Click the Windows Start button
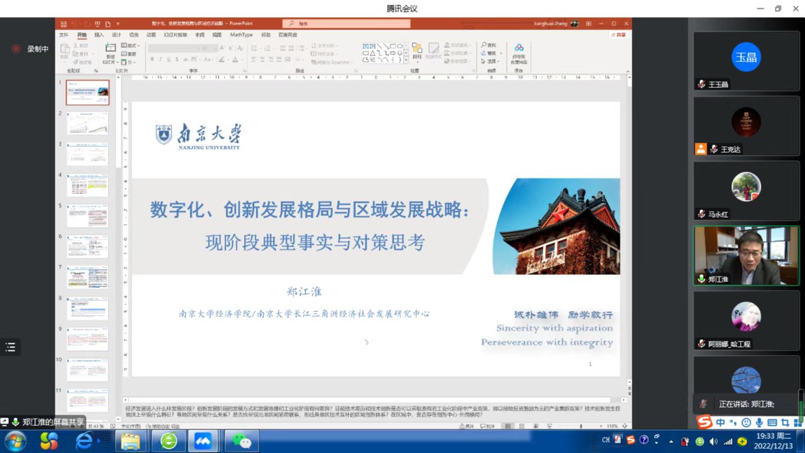This screenshot has width=805, height=453. click(15, 441)
